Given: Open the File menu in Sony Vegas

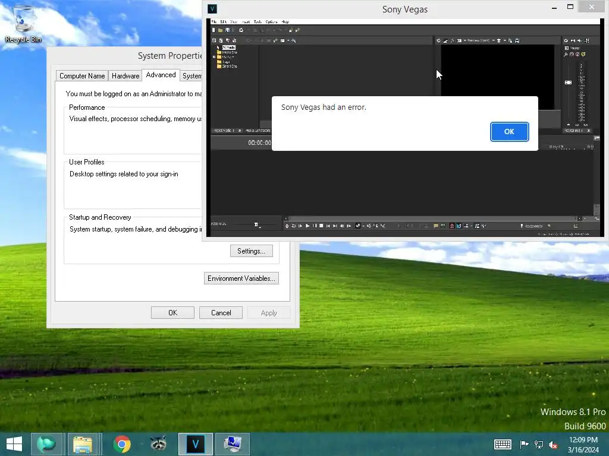Looking at the screenshot, I should 214,22.
